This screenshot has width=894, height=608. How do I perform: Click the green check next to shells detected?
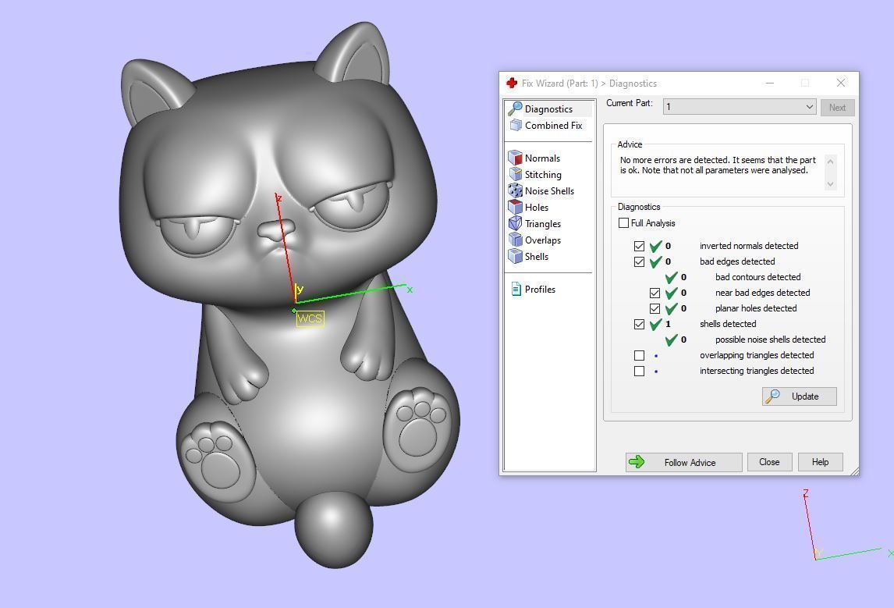click(x=655, y=324)
